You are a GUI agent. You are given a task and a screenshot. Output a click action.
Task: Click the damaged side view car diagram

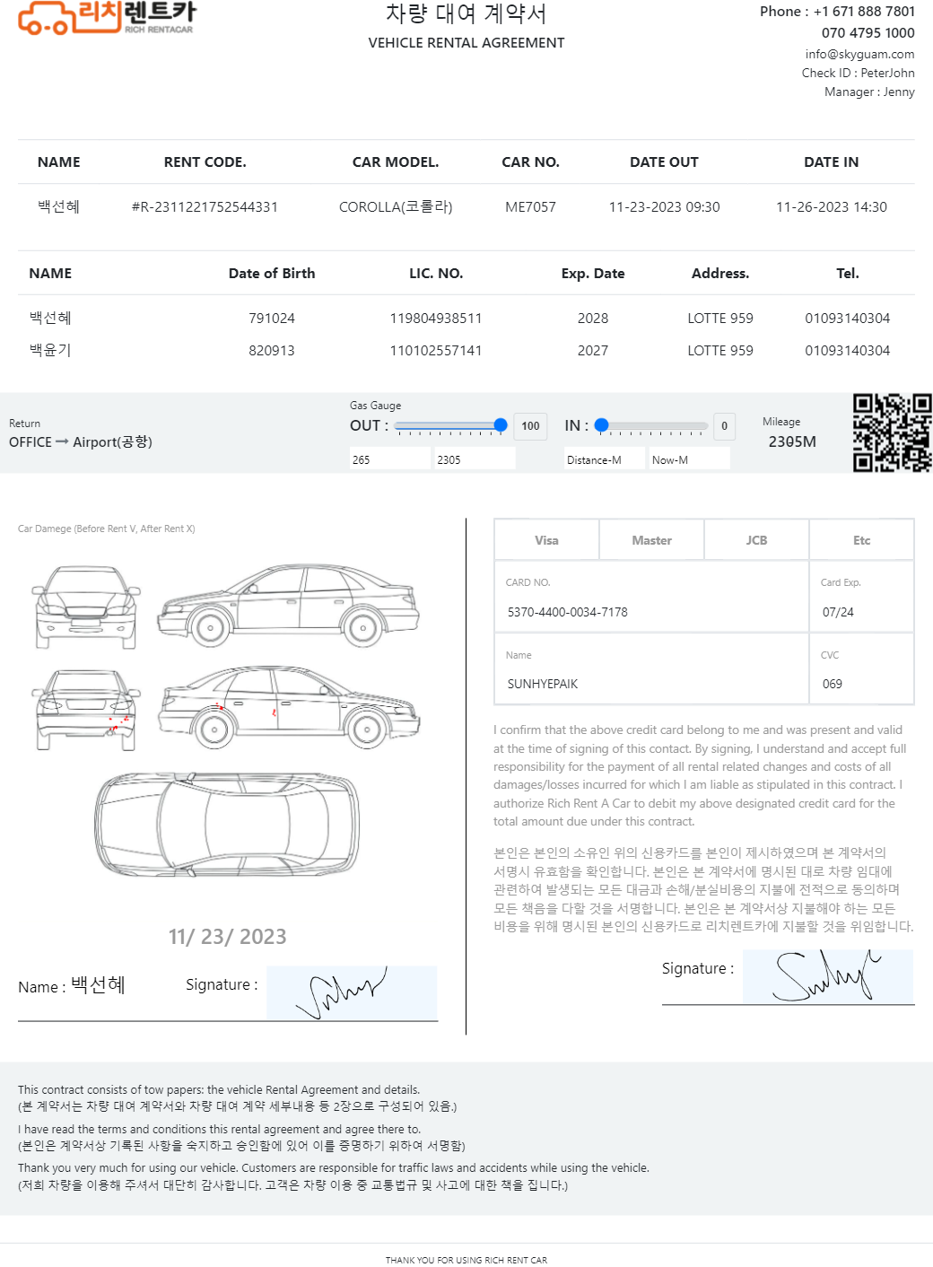289,708
